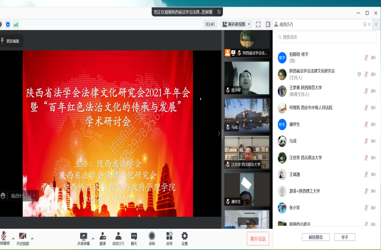Select member name 何育凯 西安市中级人民法院
The image size is (381, 250).
311,108
